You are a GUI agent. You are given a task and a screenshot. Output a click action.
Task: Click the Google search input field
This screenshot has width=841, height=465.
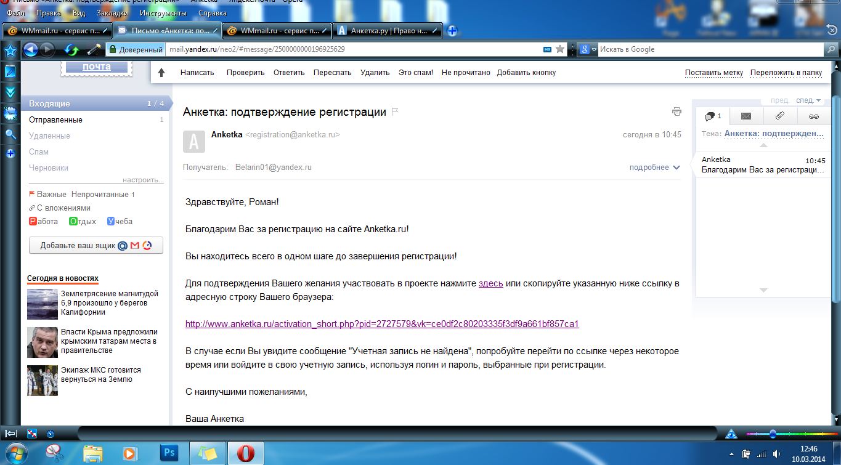pos(711,49)
